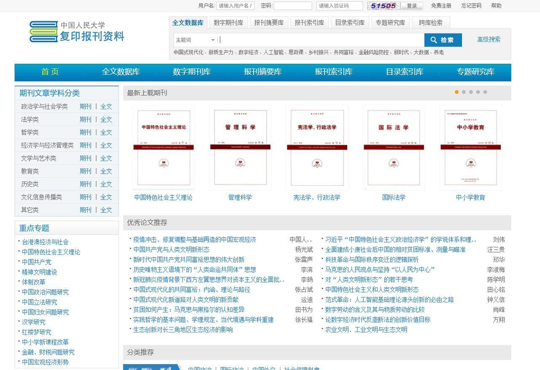Click 全文 next to 法学类 category
This screenshot has height=370, width=540.
[x=106, y=119]
